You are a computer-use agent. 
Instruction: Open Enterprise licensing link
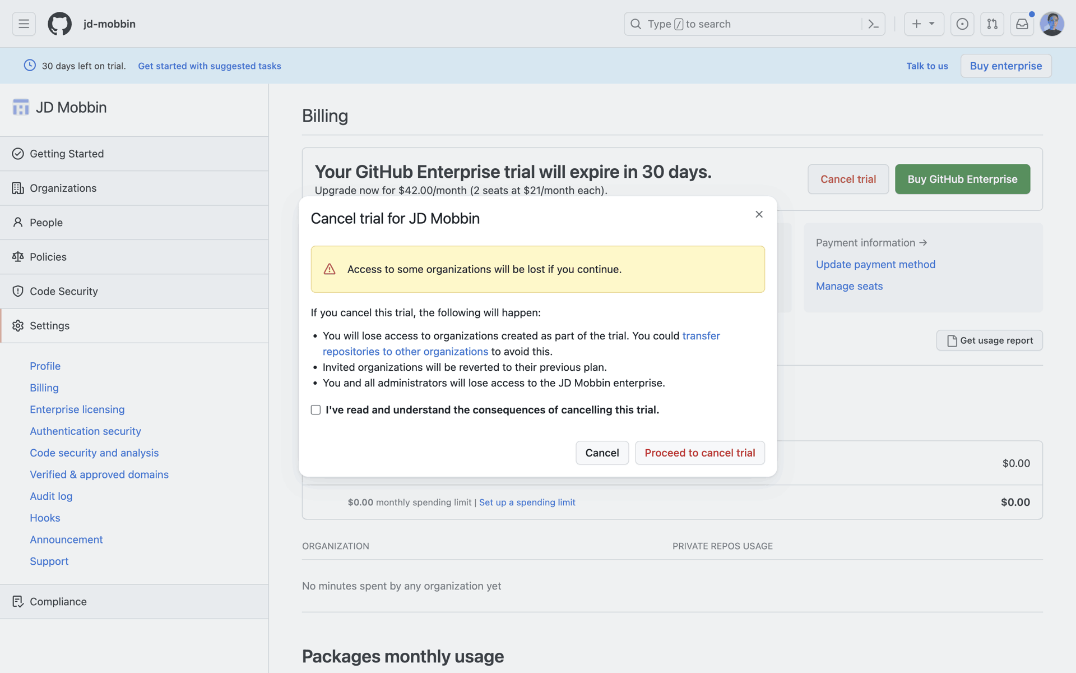tap(77, 409)
